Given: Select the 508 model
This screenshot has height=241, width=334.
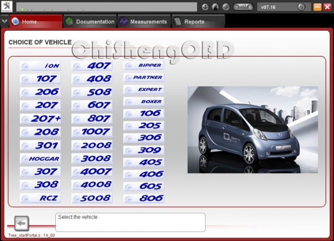Looking at the screenshot, I should point(92,92).
